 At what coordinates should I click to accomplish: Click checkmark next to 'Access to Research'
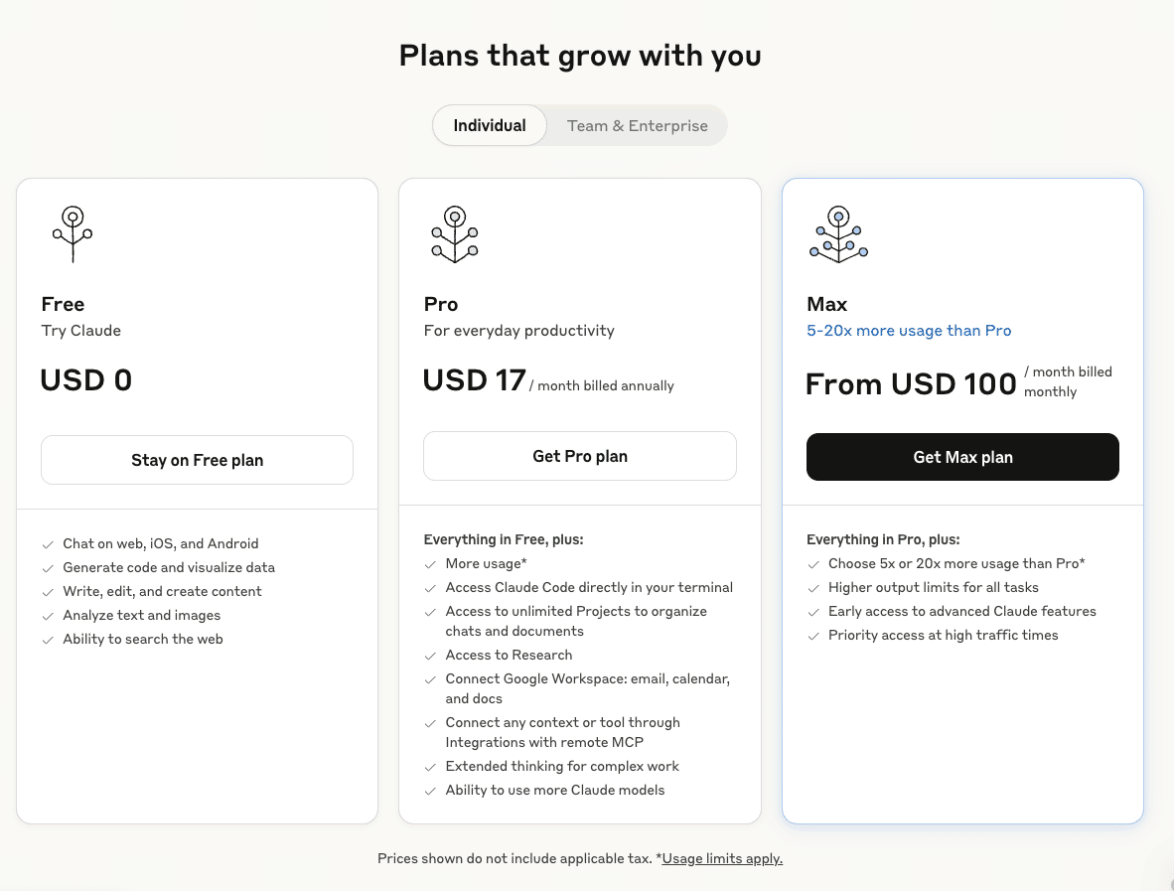click(430, 656)
